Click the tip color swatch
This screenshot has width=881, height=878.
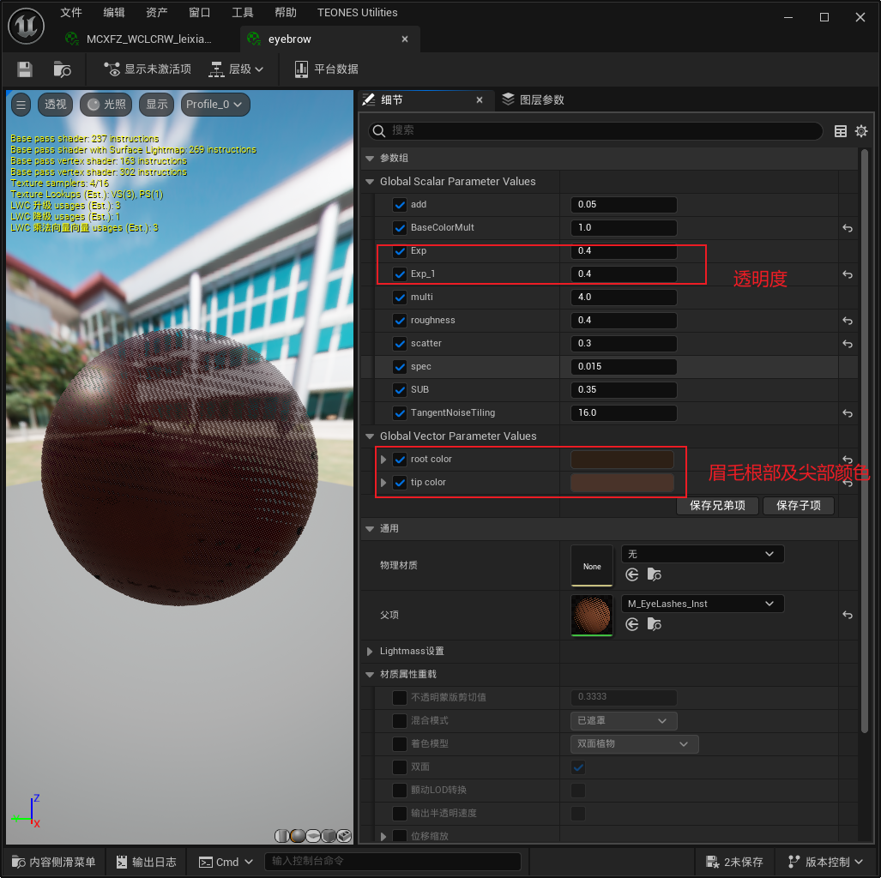[x=622, y=483]
